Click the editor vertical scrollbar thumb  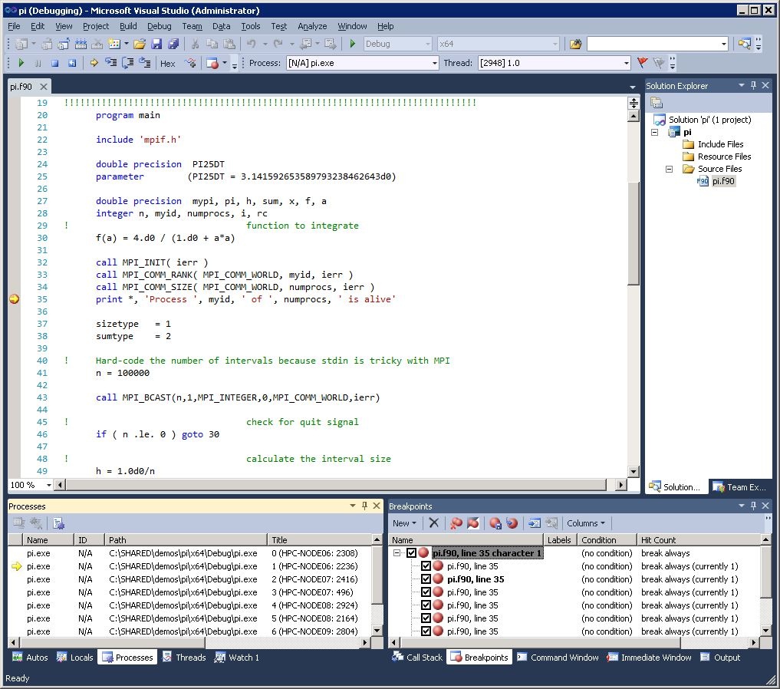pos(634,234)
